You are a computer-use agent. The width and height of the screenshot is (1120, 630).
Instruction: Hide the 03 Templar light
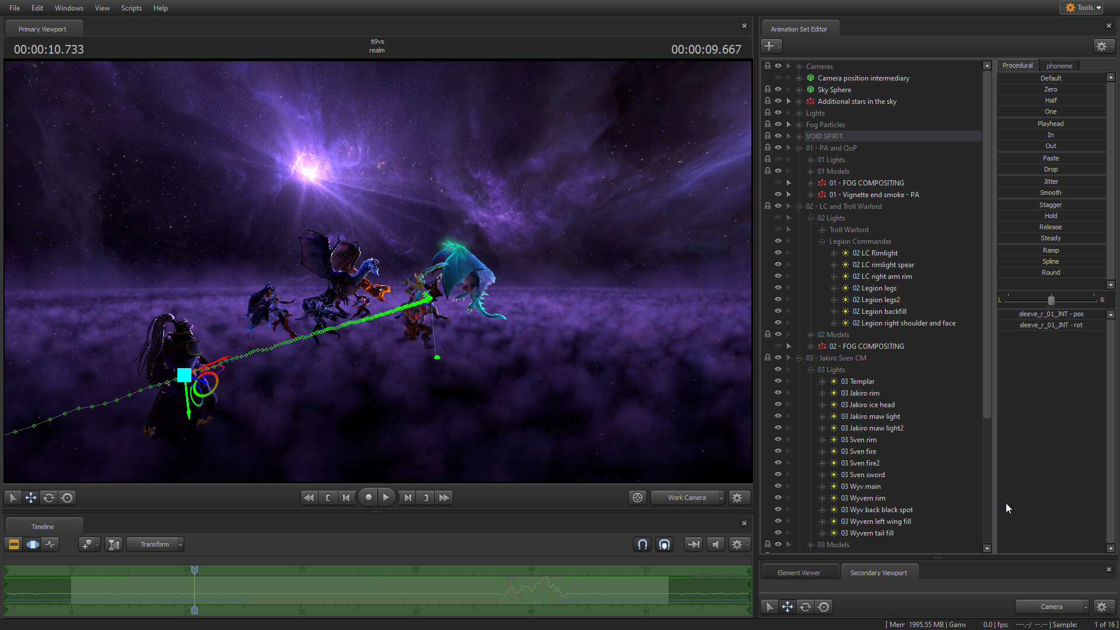click(x=778, y=381)
